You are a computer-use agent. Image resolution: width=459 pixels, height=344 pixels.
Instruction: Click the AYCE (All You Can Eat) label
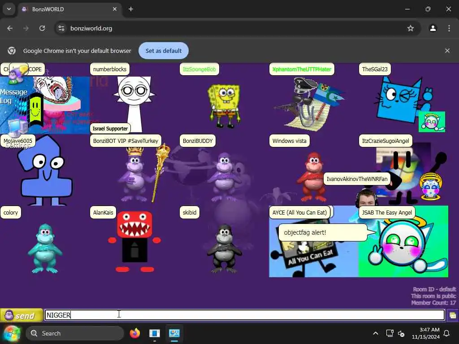[299, 212]
